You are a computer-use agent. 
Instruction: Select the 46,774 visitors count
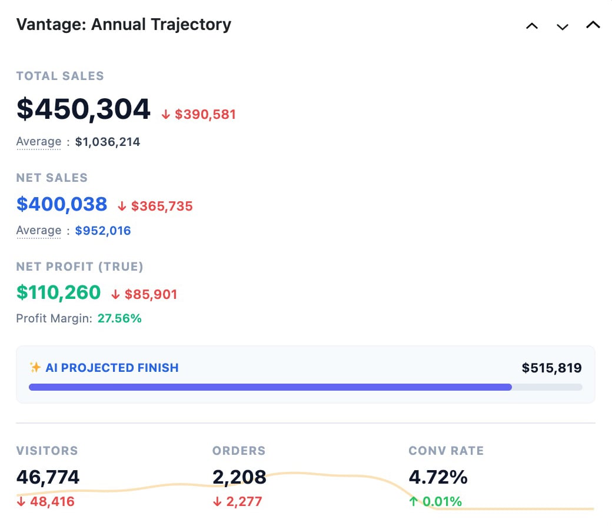point(48,477)
